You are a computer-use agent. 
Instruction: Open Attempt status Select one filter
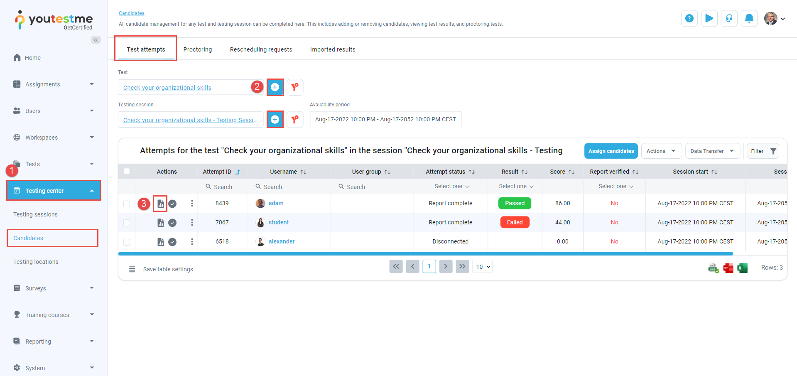click(451, 187)
